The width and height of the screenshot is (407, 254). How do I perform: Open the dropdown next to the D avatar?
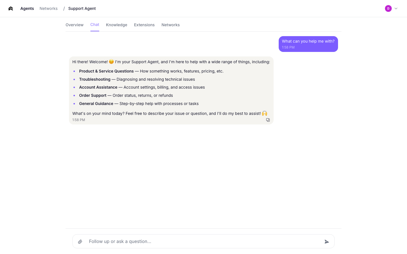(x=396, y=8)
